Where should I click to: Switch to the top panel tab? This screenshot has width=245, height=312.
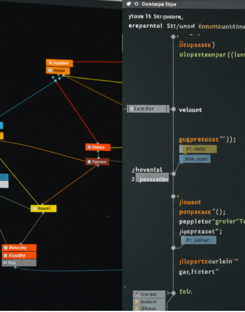click(159, 4)
